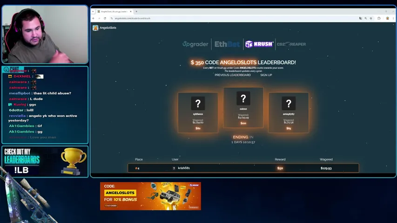Click first-place ostron avatar question mark
The height and width of the screenshot is (223, 397).
click(x=243, y=98)
